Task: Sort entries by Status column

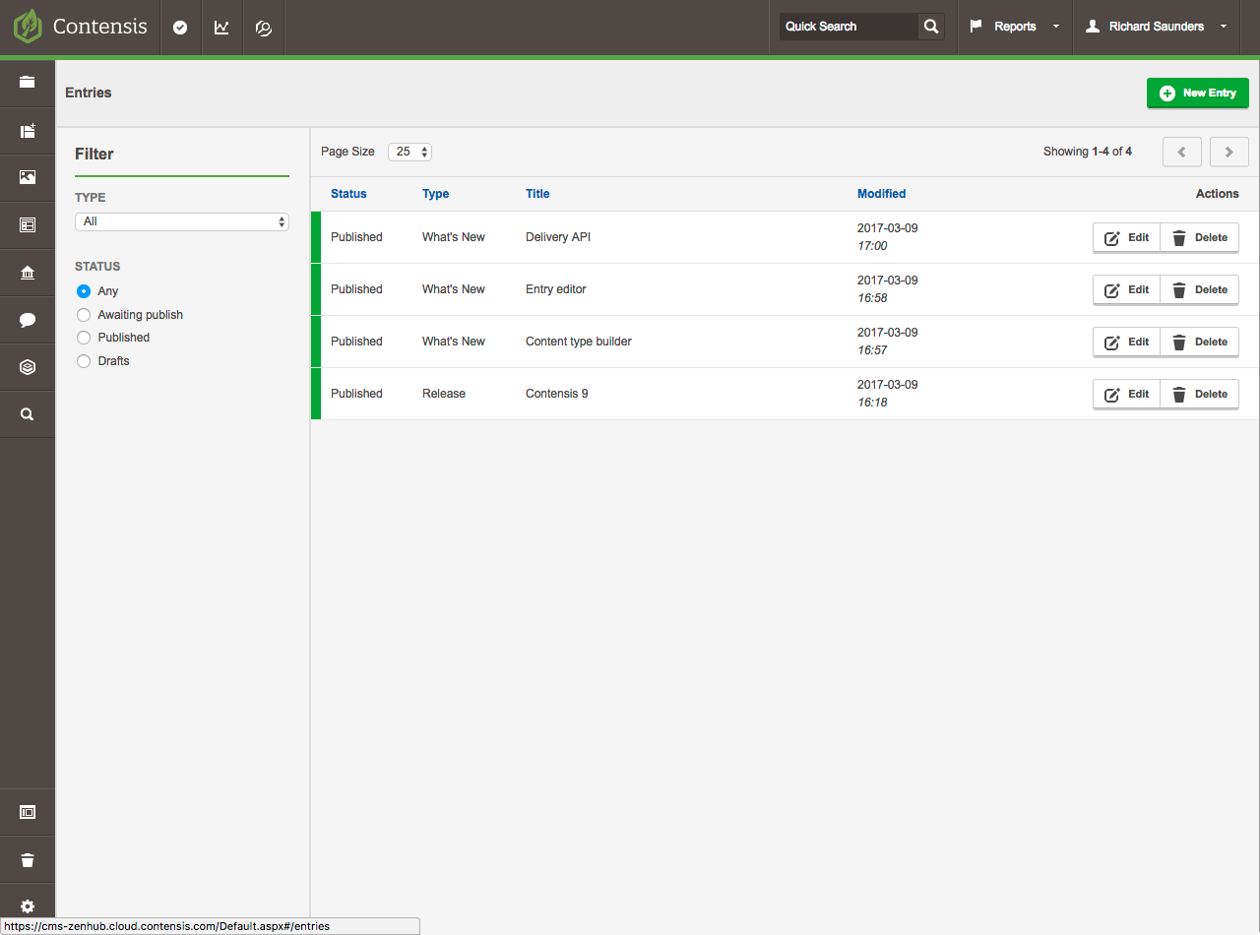Action: pos(348,194)
